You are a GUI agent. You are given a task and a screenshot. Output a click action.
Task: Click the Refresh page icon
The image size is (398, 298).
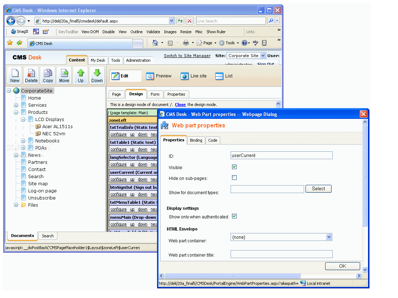click(180, 21)
